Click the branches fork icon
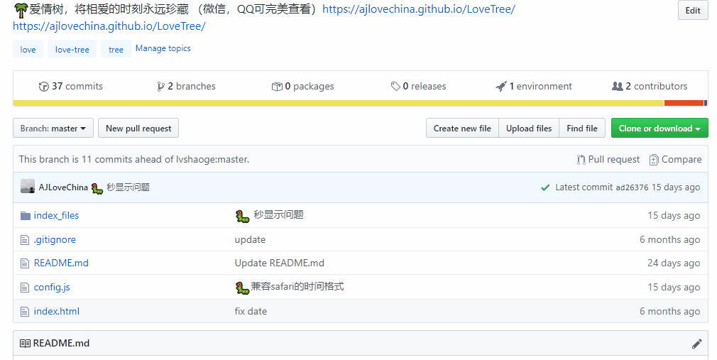 pos(160,87)
